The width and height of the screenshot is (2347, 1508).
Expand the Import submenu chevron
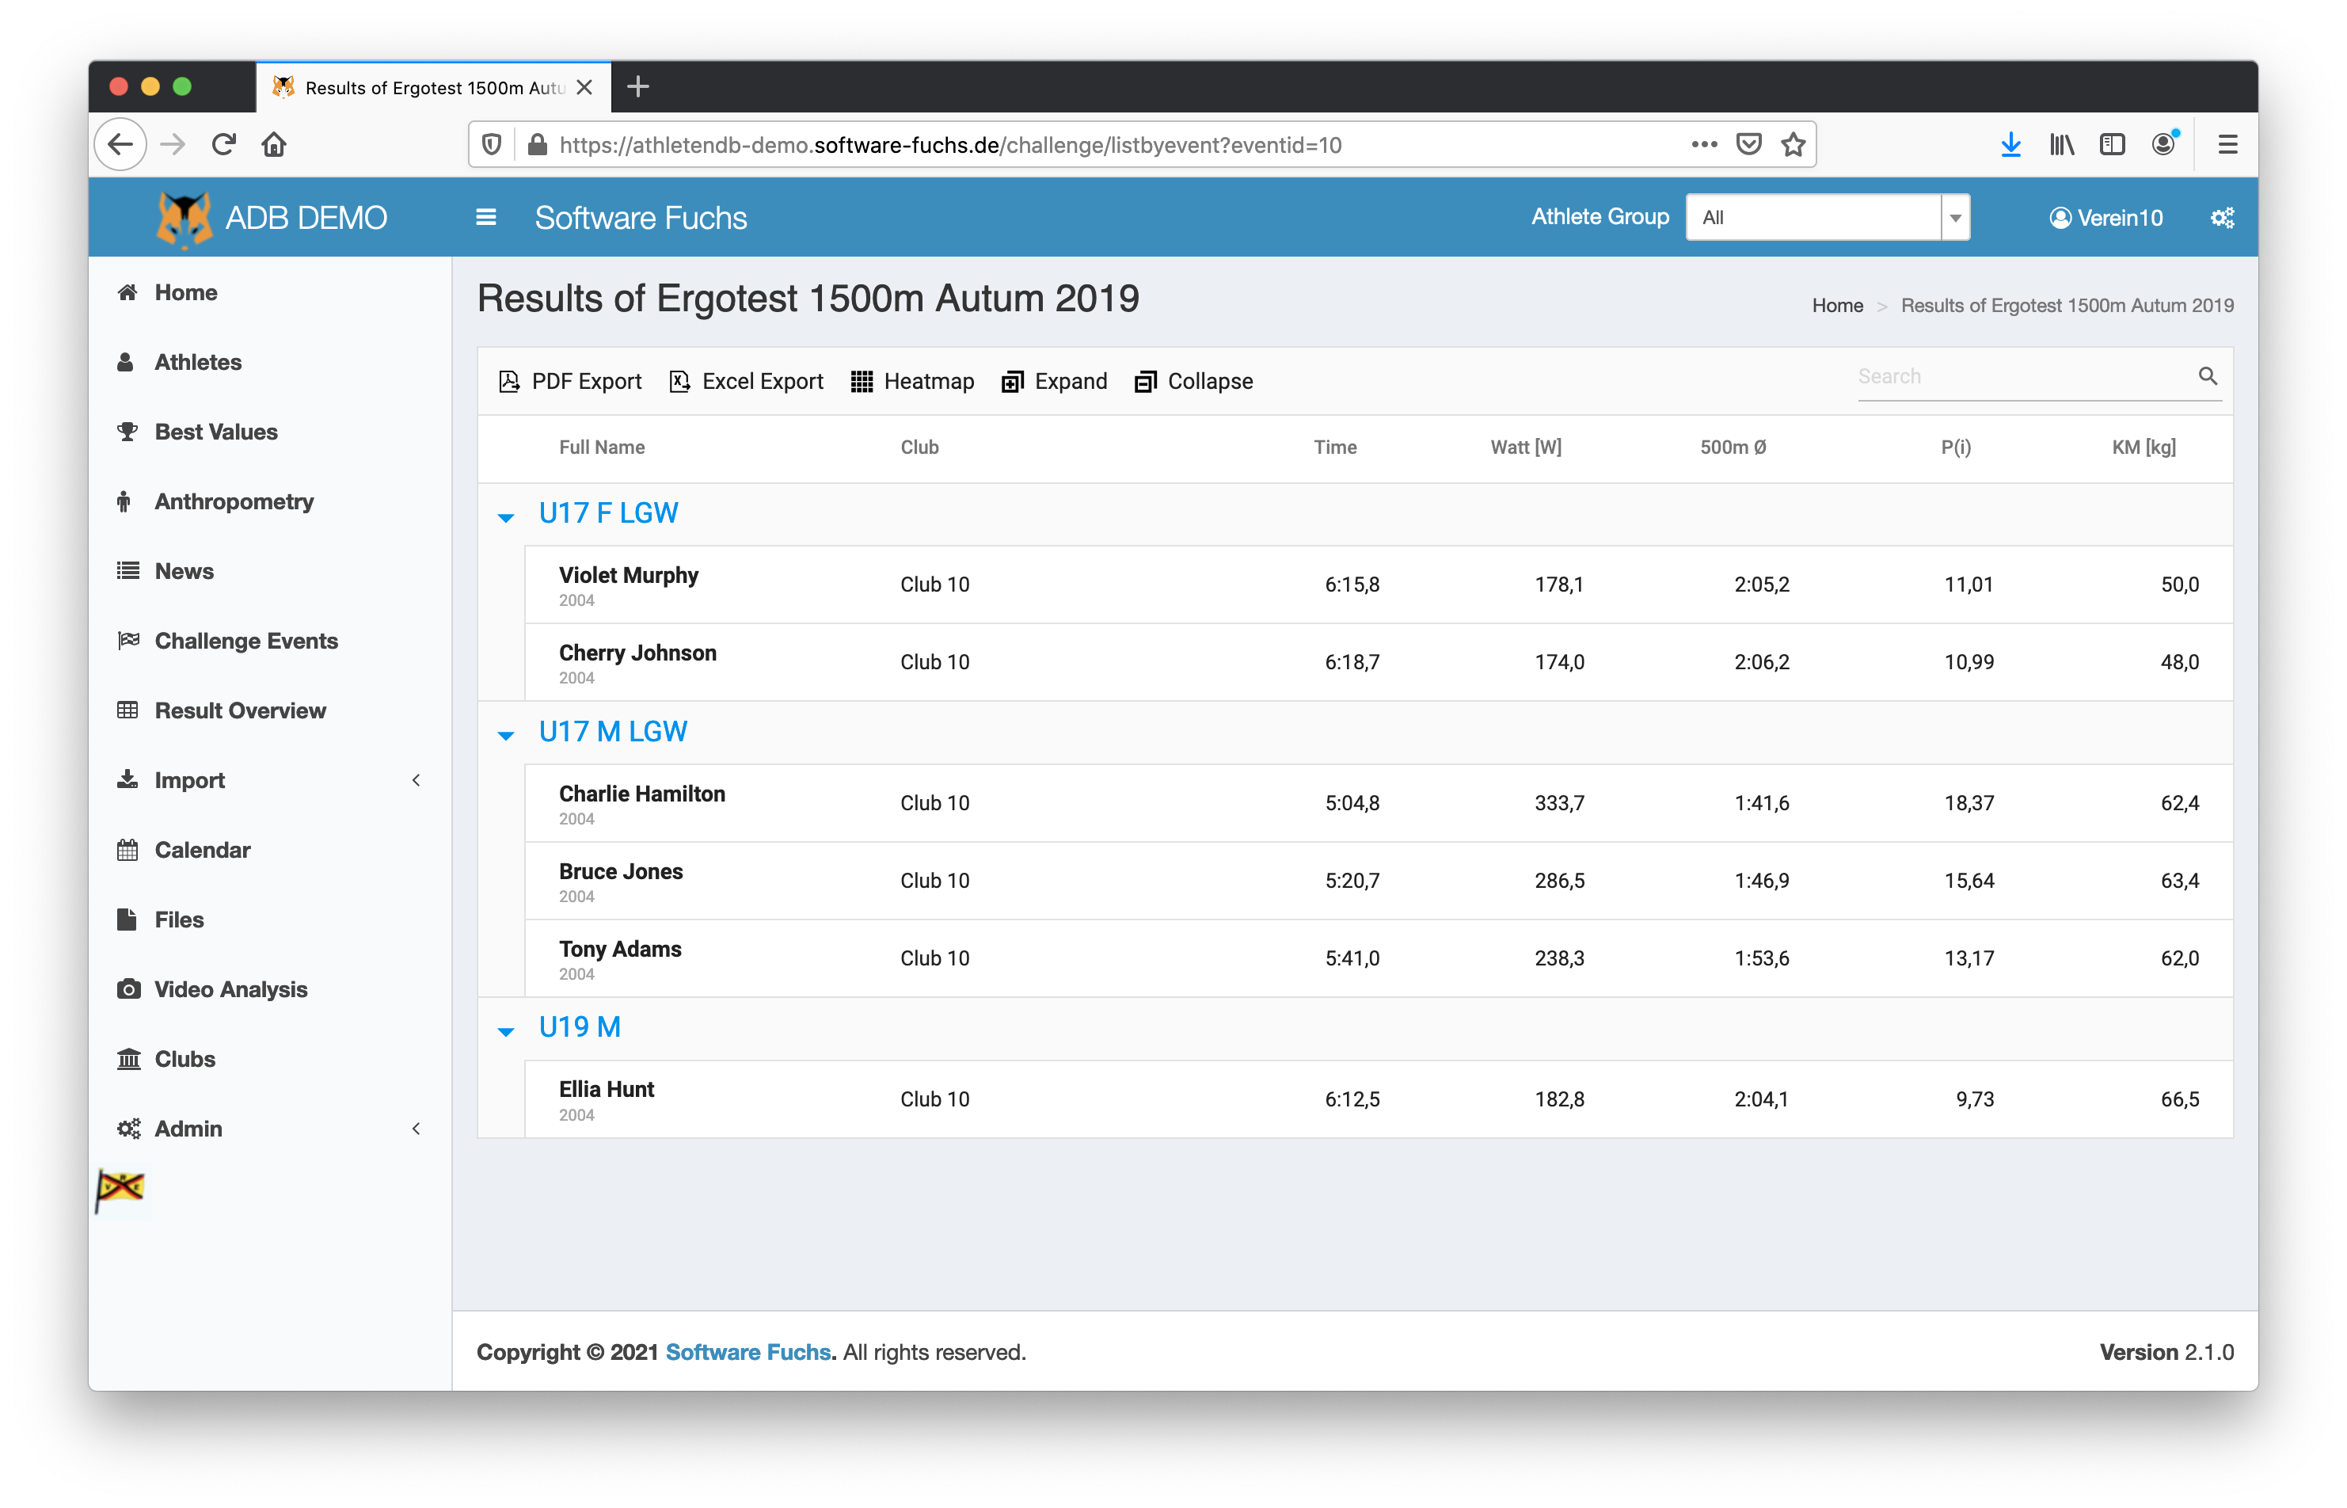416,780
